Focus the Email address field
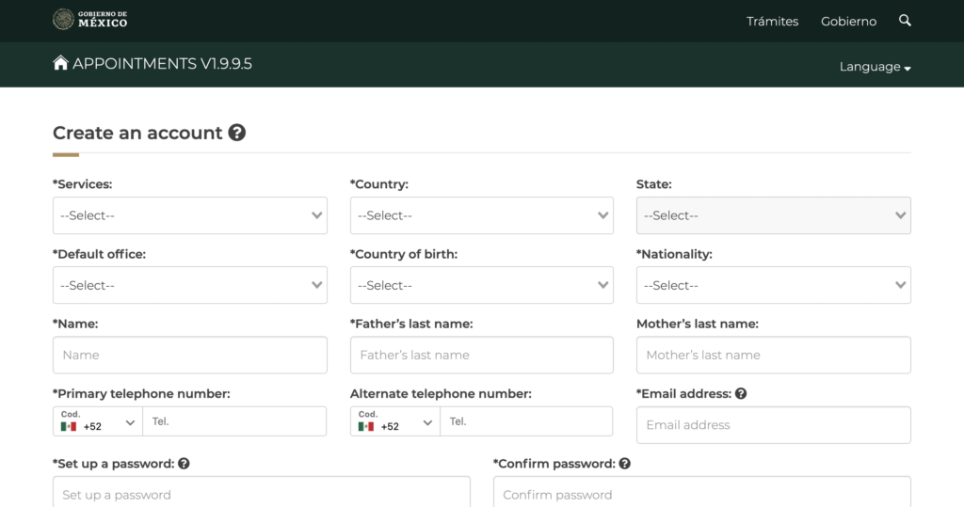964x507 pixels. 773,425
